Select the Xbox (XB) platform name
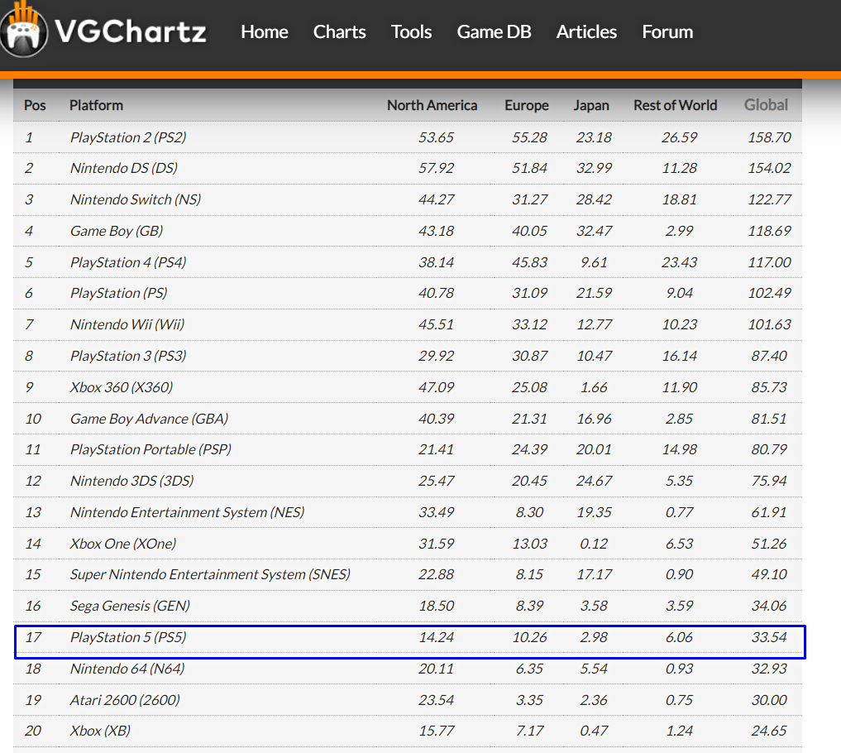The height and width of the screenshot is (753, 841). click(x=100, y=731)
